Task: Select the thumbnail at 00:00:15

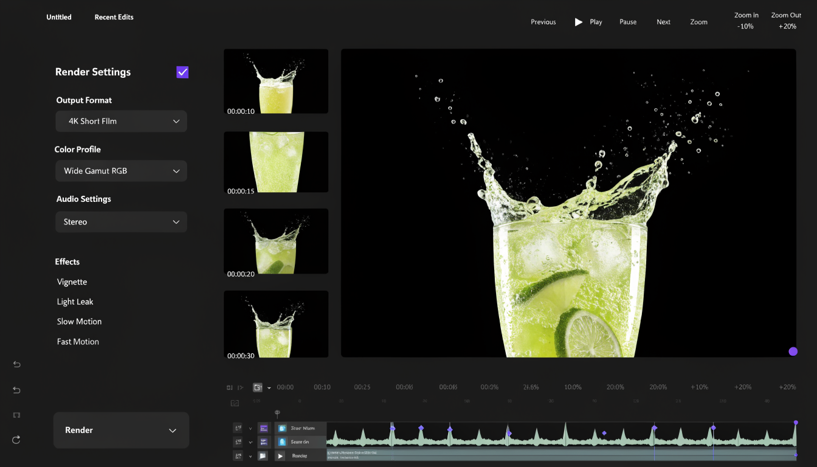Action: [x=276, y=162]
